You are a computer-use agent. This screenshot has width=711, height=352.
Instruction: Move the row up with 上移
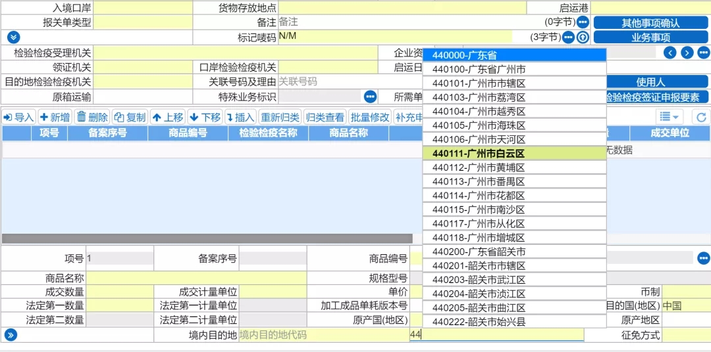click(167, 118)
